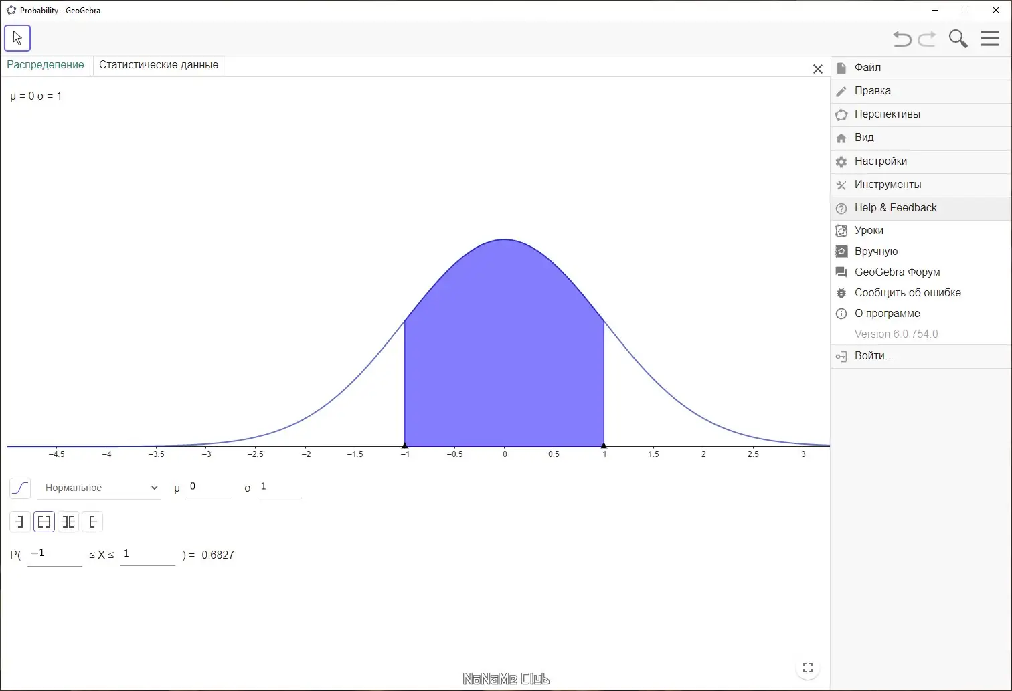Click the μ mean input field
1012x691 pixels.
point(209,487)
